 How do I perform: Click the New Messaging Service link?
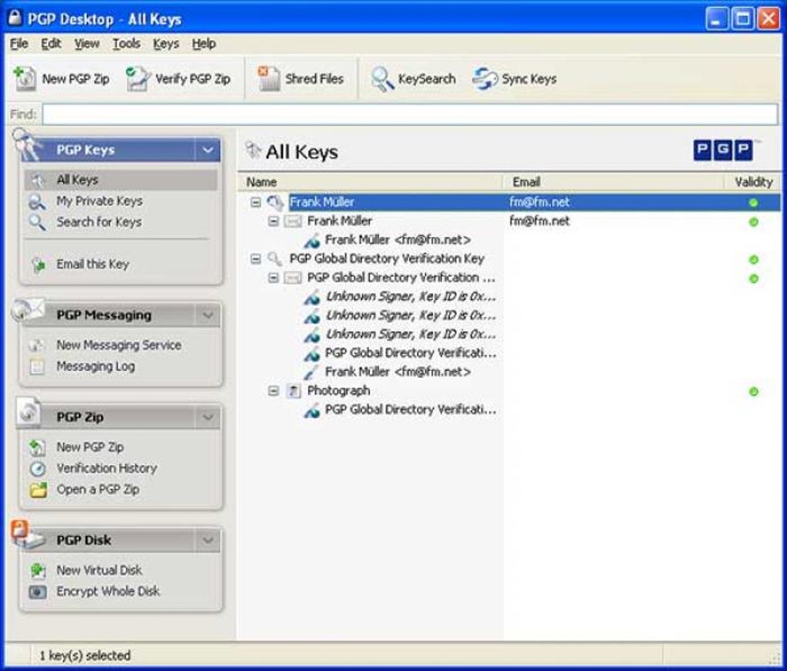119,346
